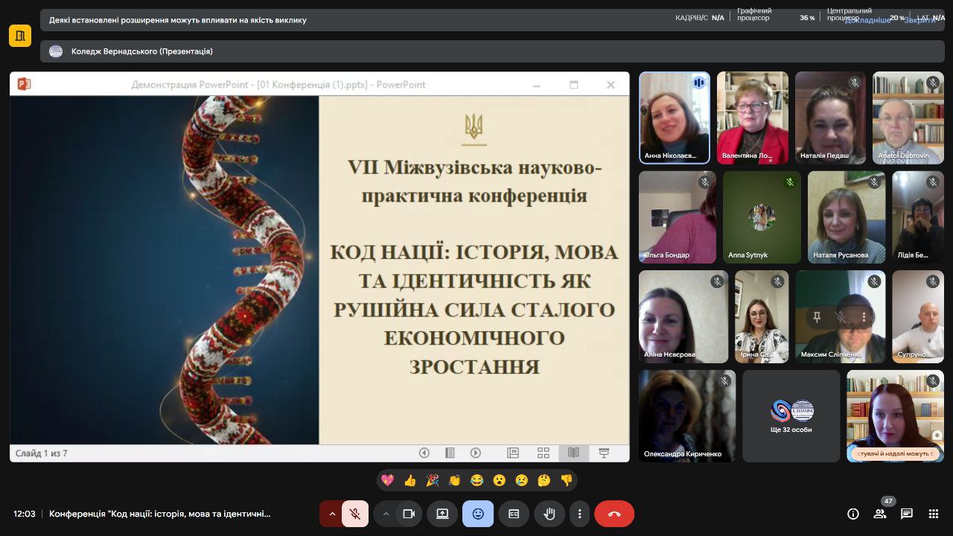This screenshot has height=536, width=953.
Task: Start sharing screen with present button
Action: click(442, 514)
